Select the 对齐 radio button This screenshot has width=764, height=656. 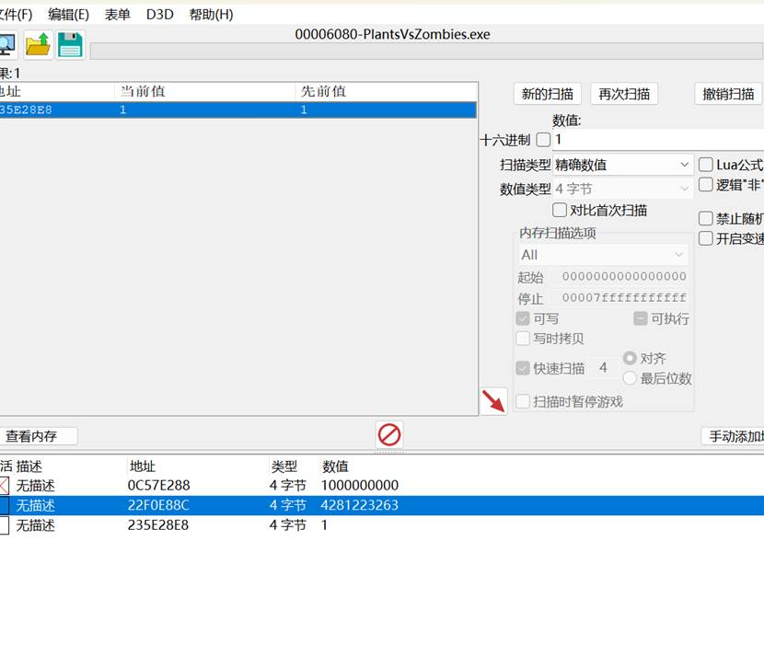tap(630, 358)
